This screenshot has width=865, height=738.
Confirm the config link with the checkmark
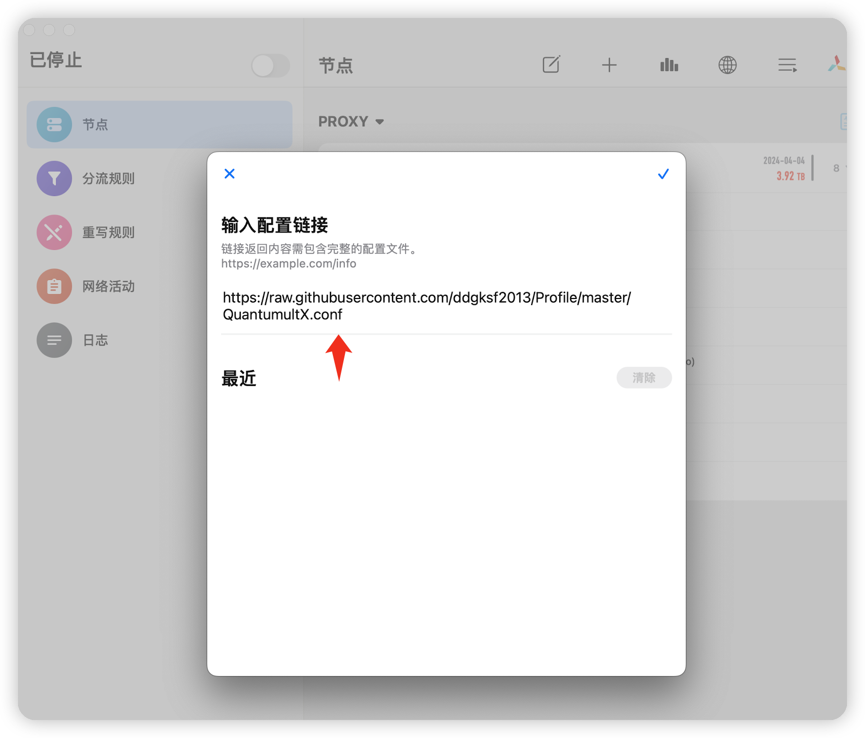point(663,174)
